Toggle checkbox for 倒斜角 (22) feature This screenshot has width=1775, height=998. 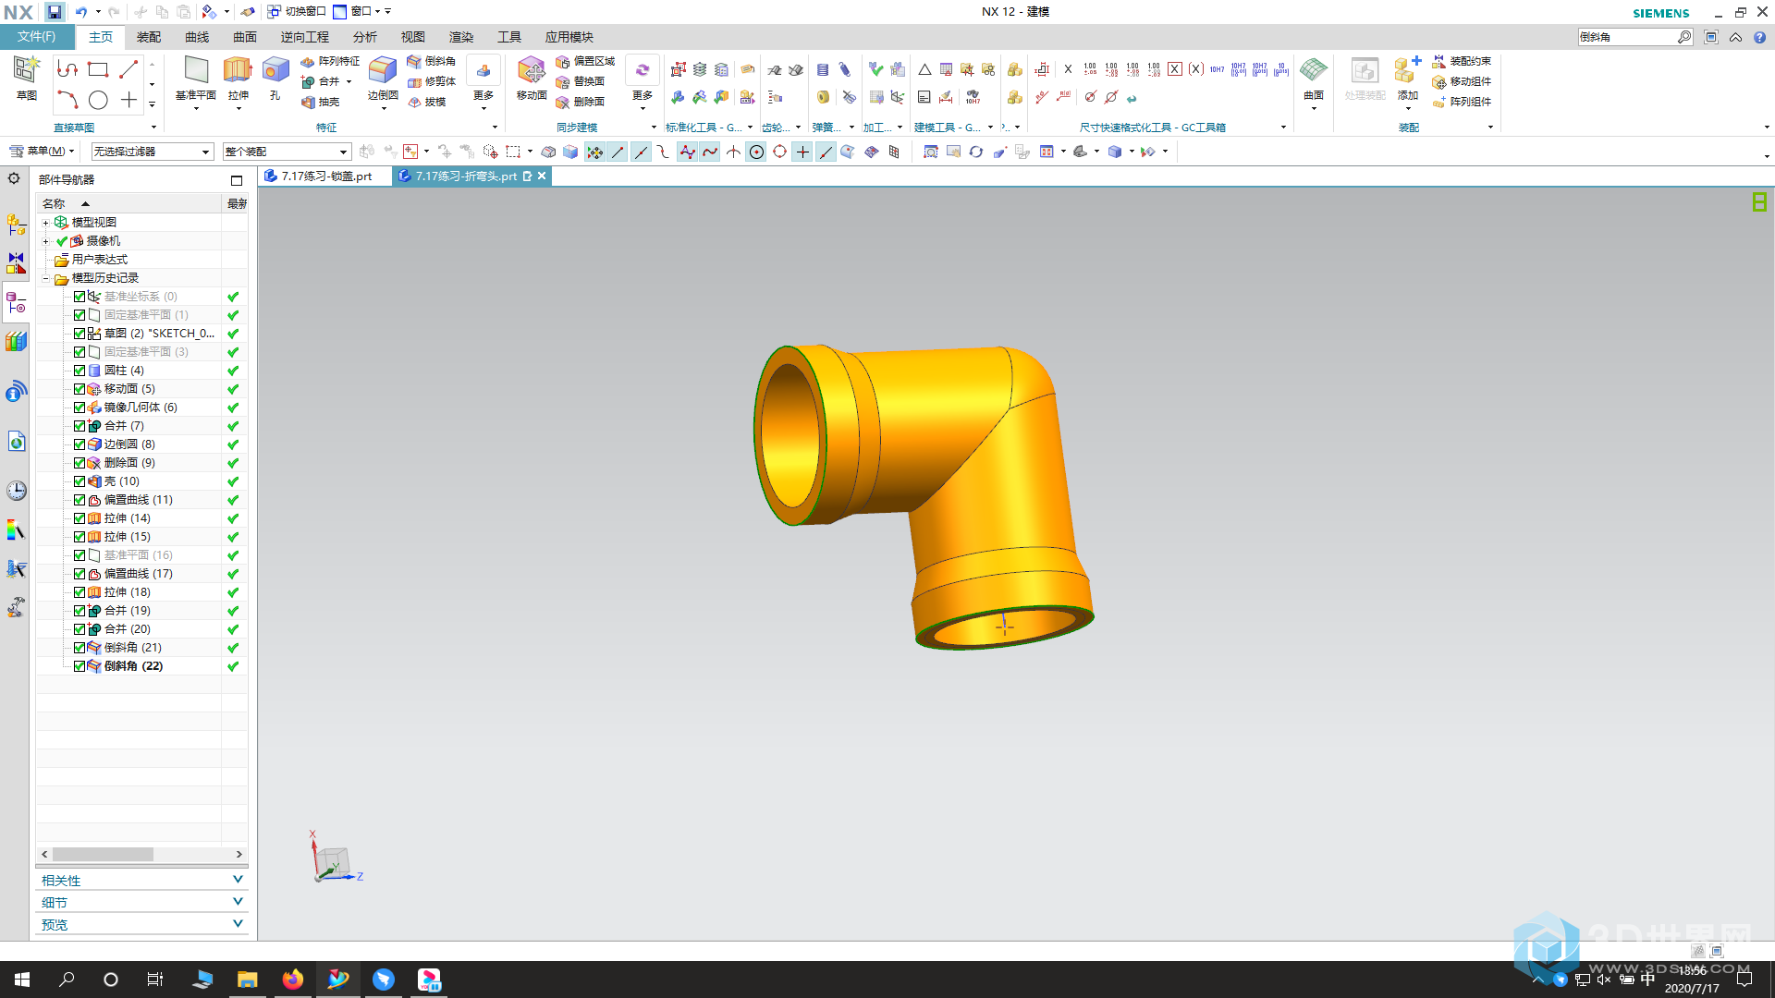tap(80, 666)
